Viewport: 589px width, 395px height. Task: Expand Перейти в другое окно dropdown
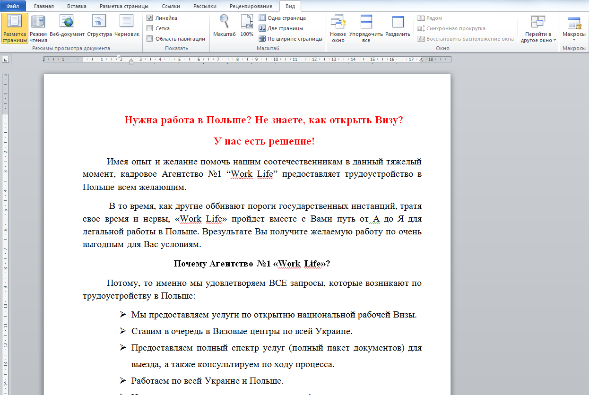(x=538, y=28)
